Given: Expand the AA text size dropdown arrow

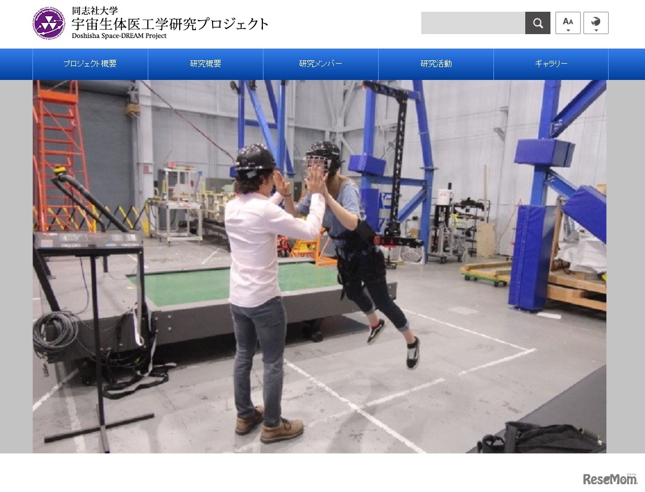Looking at the screenshot, I should click(x=568, y=29).
